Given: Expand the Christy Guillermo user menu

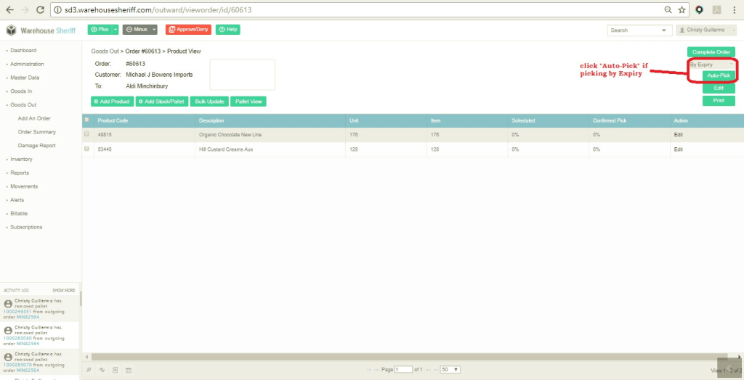Looking at the screenshot, I should tap(706, 30).
